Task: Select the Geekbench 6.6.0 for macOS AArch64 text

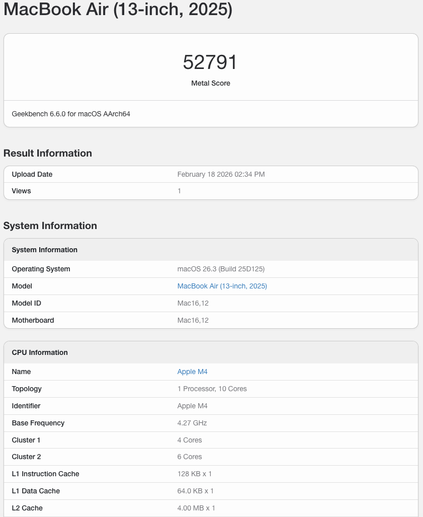Action: click(70, 114)
